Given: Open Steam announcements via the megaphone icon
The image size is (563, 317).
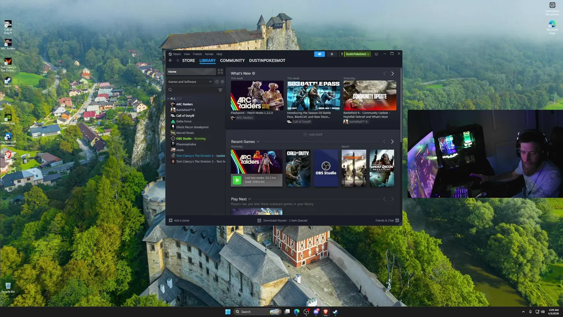Looking at the screenshot, I should [x=319, y=54].
